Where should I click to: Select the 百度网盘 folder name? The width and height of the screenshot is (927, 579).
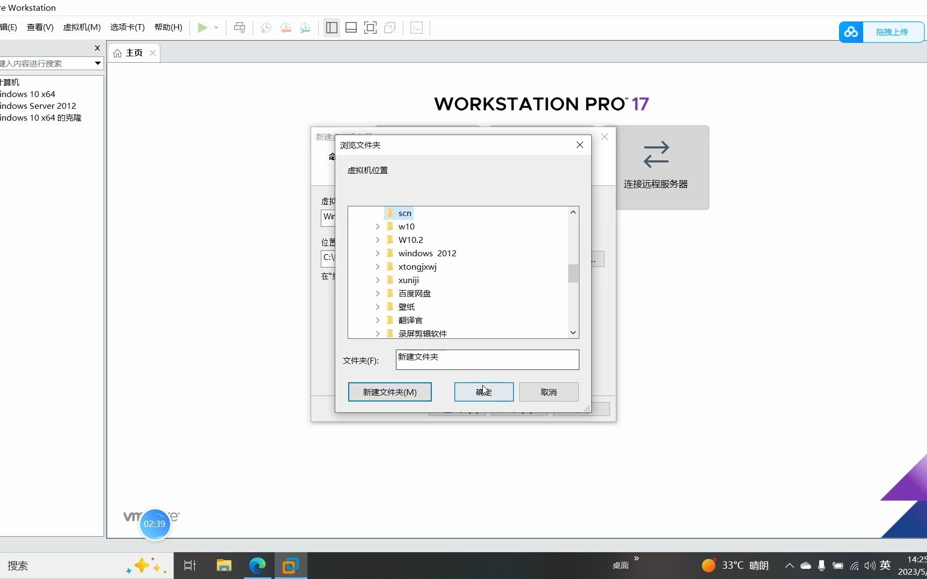[415, 294]
